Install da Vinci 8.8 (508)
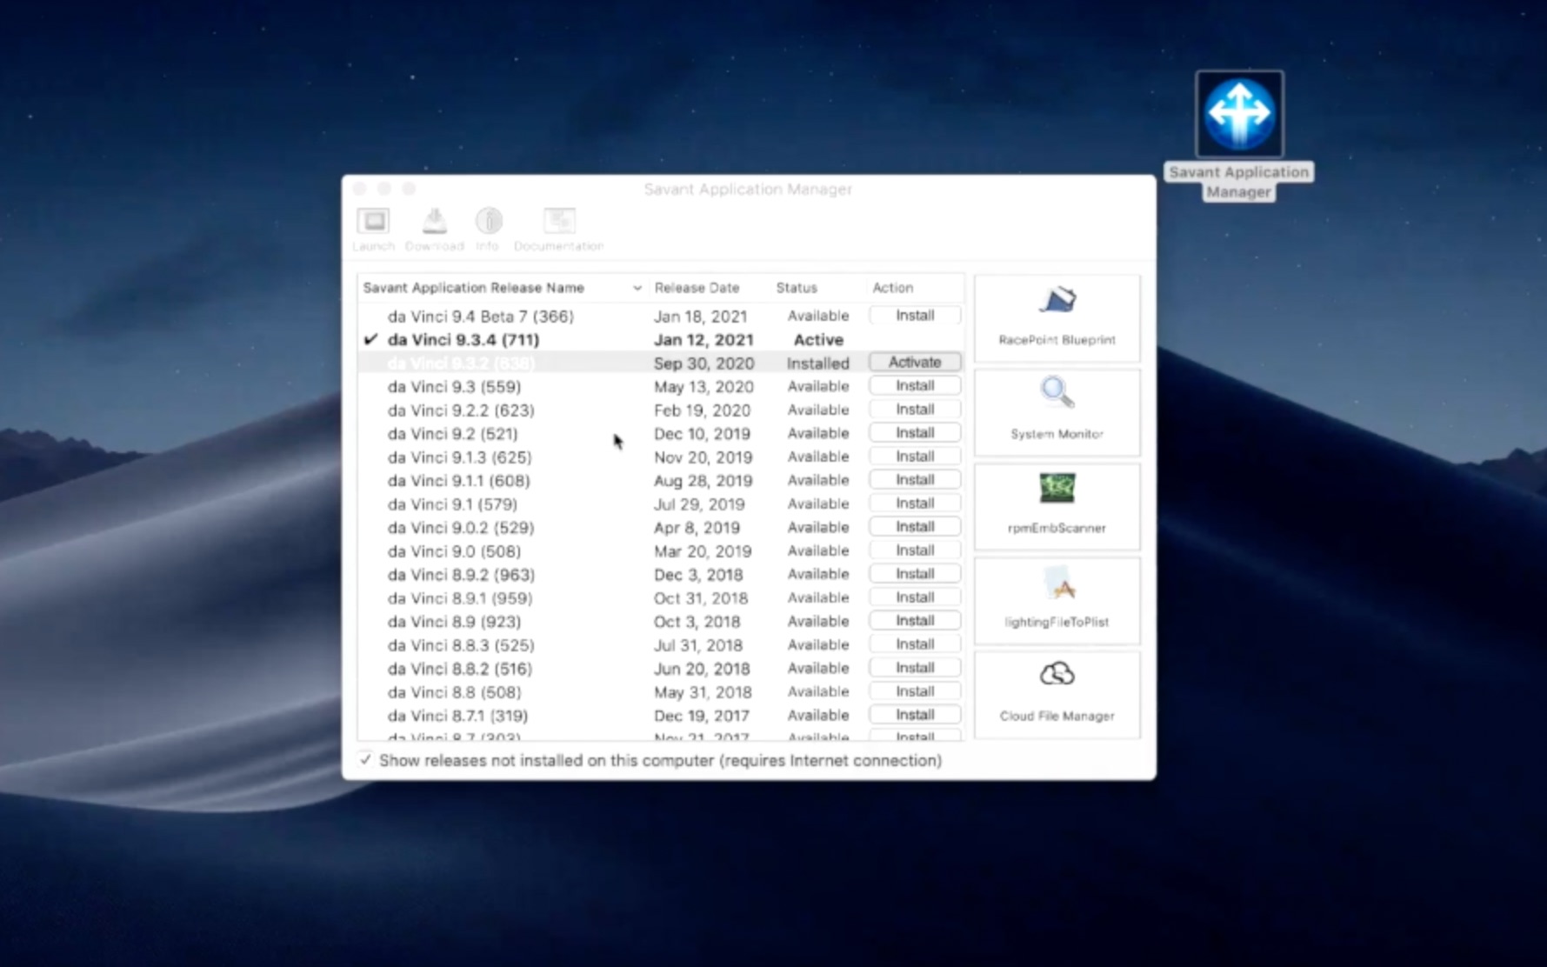The height and width of the screenshot is (967, 1547). click(915, 690)
